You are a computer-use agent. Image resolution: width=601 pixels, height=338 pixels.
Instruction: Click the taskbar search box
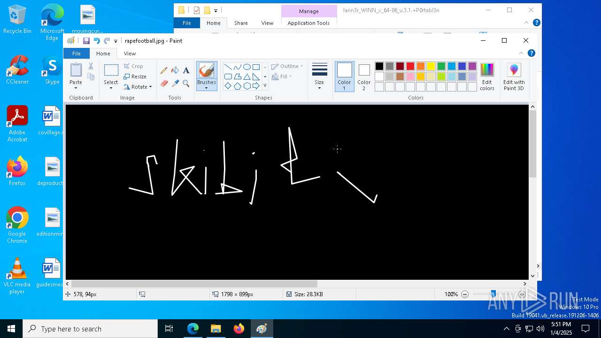coord(90,329)
